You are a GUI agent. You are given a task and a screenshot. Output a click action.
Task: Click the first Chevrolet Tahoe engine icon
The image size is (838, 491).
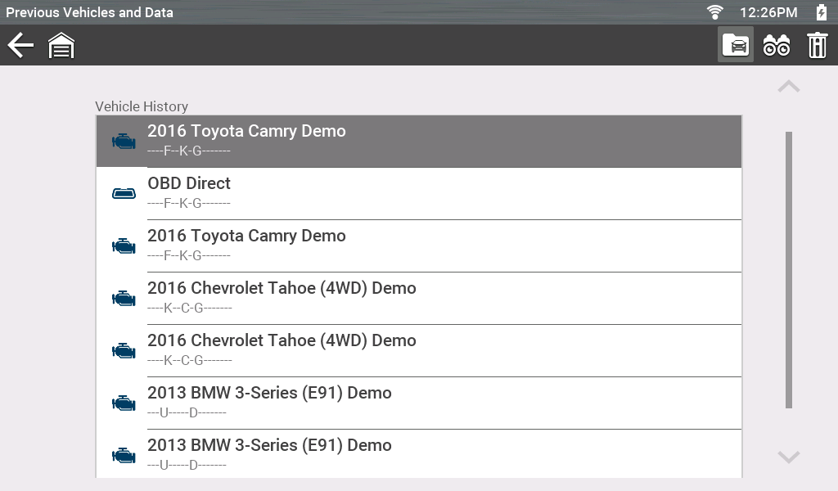point(124,298)
